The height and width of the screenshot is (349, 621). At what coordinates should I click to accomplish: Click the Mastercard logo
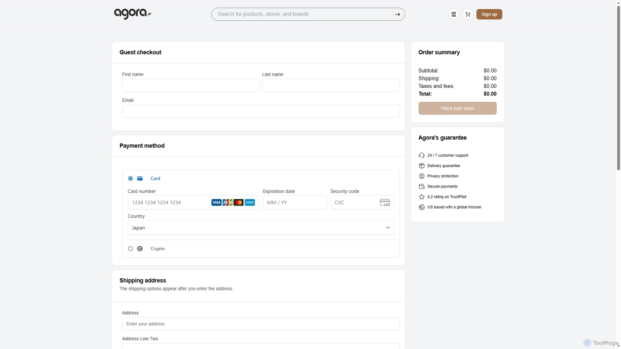(x=239, y=203)
